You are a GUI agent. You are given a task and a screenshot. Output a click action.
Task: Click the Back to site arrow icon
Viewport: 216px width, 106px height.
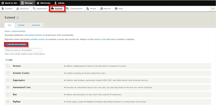pos(3,3)
